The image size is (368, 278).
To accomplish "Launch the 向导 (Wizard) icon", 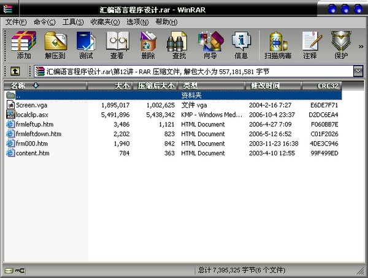I will [210, 44].
